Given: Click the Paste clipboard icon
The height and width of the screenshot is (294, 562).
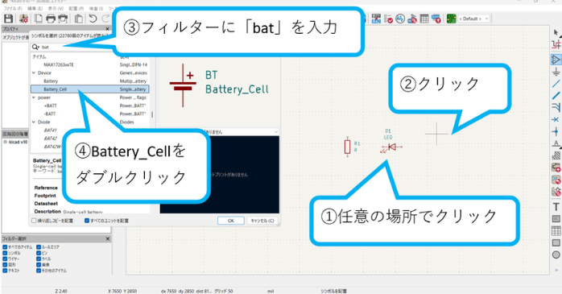Looking at the screenshot, I should click(79, 19).
